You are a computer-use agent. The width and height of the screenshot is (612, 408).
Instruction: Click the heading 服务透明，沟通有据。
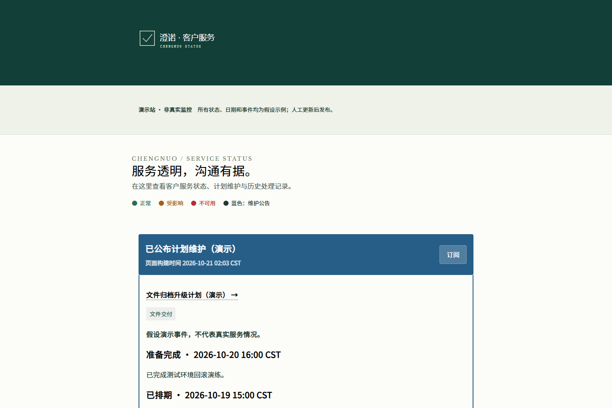(193, 171)
